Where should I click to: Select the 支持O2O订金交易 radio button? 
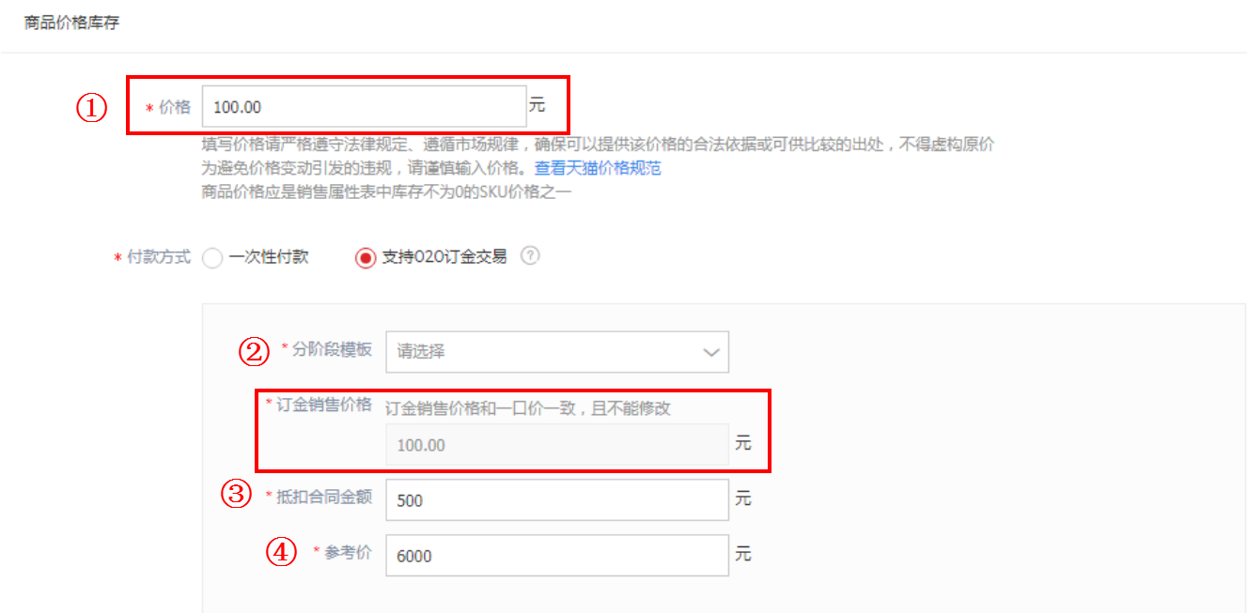(x=366, y=257)
